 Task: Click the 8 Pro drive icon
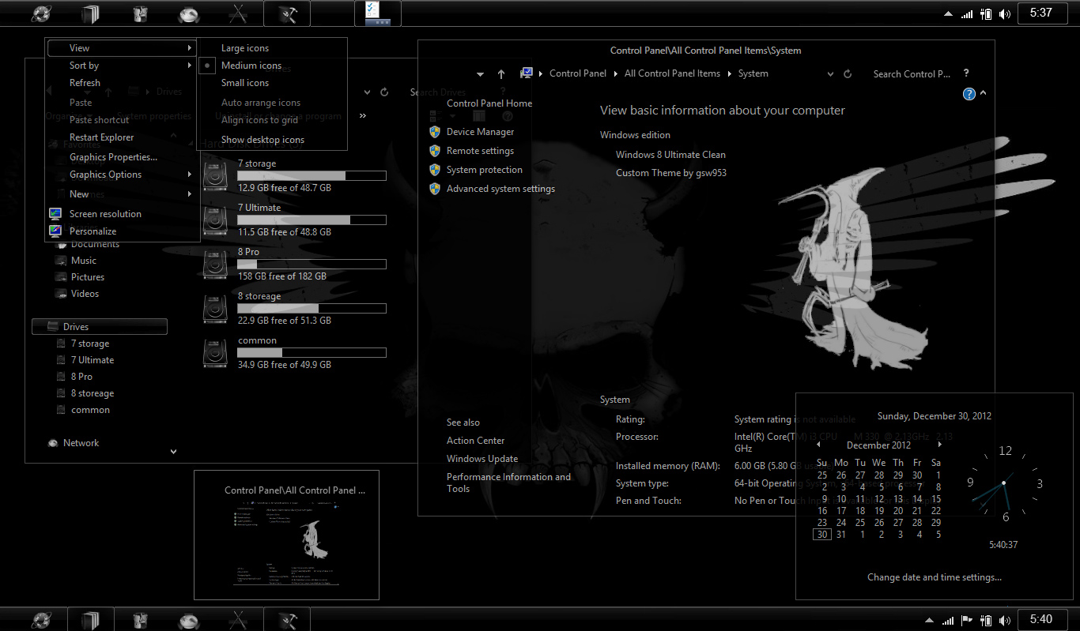coord(215,264)
